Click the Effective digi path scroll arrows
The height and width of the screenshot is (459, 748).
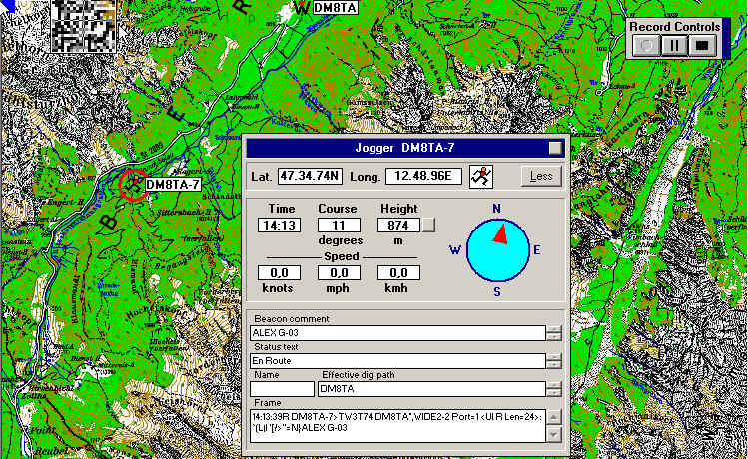[554, 388]
